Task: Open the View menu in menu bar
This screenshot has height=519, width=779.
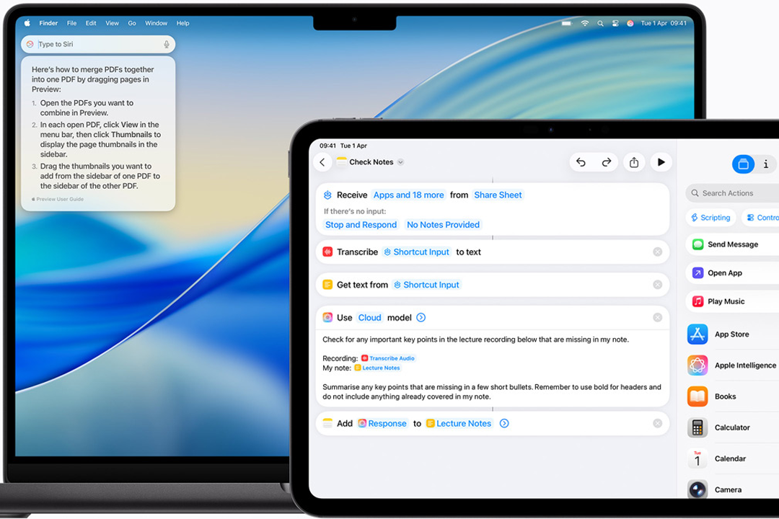Action: coord(112,23)
